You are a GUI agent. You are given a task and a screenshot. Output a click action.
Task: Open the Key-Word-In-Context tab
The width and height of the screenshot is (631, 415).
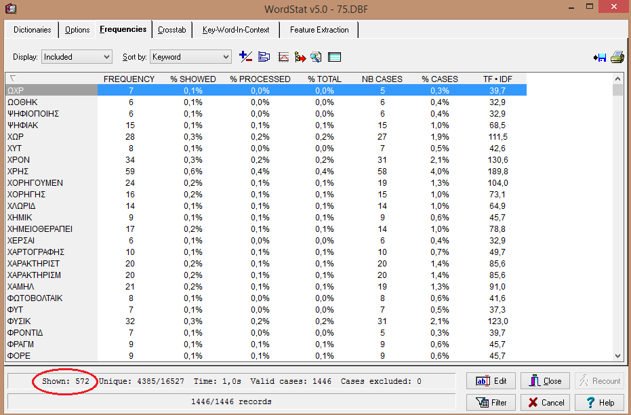pos(236,30)
